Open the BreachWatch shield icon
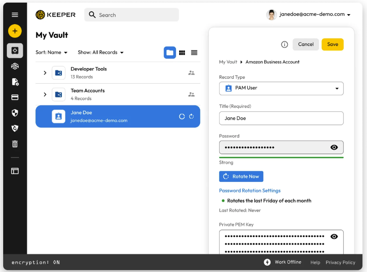 pos(15,128)
